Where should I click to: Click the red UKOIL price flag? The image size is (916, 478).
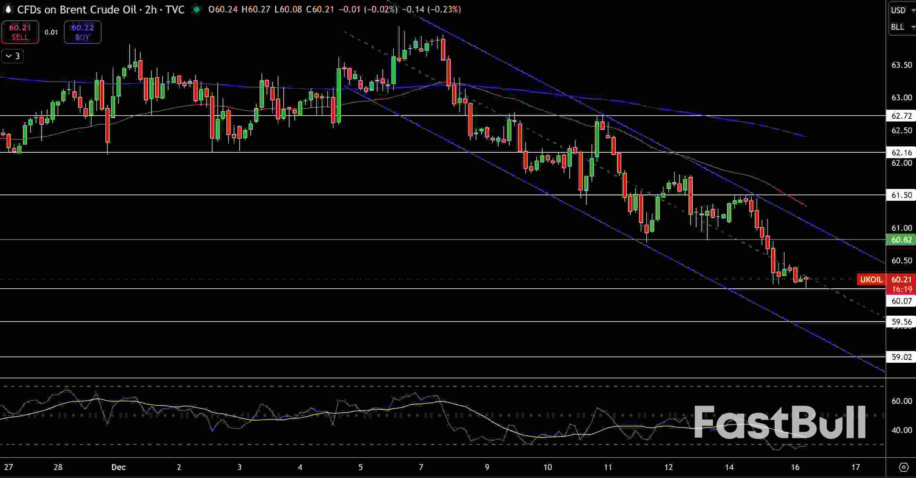point(871,279)
